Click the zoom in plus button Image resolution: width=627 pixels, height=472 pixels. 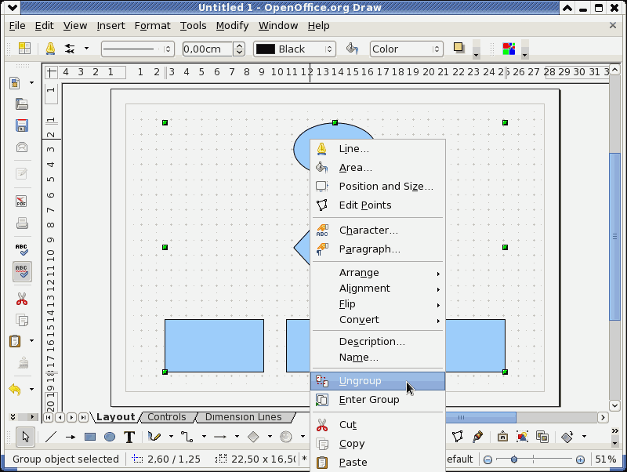click(580, 459)
